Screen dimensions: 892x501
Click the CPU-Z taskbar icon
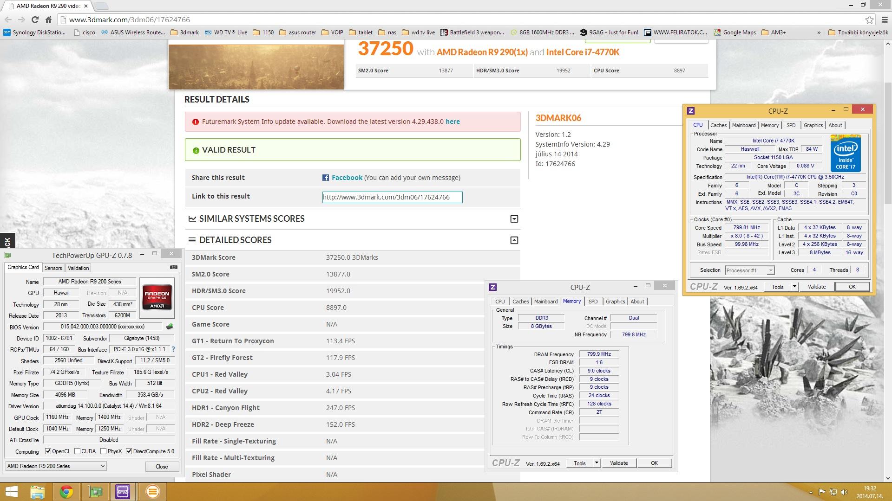(123, 492)
